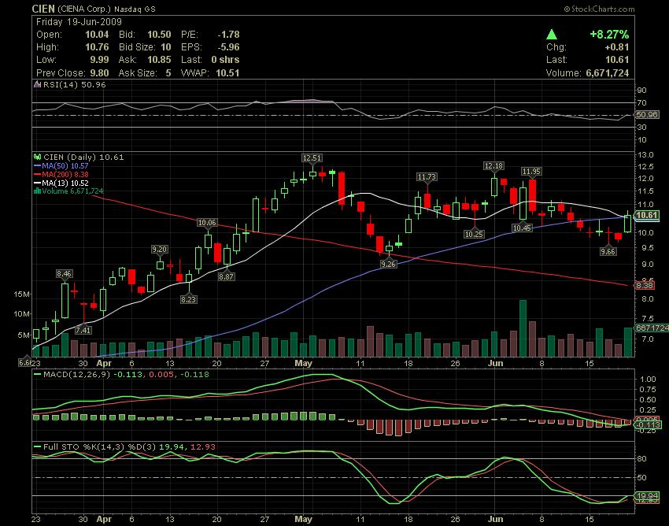Click the green up-arrow change indicator
Screen dimensions: 669x526
point(552,34)
